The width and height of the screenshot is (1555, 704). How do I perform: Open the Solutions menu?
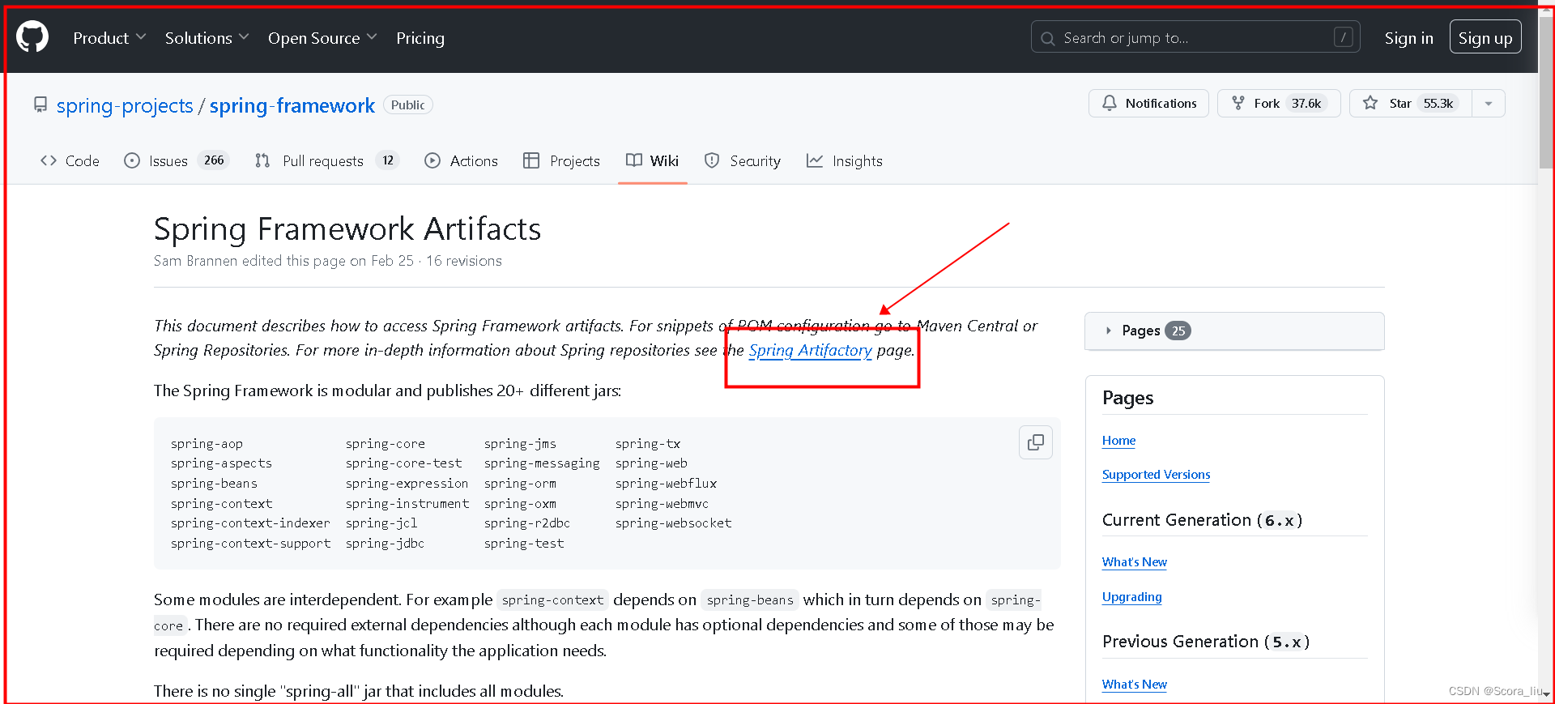[207, 38]
